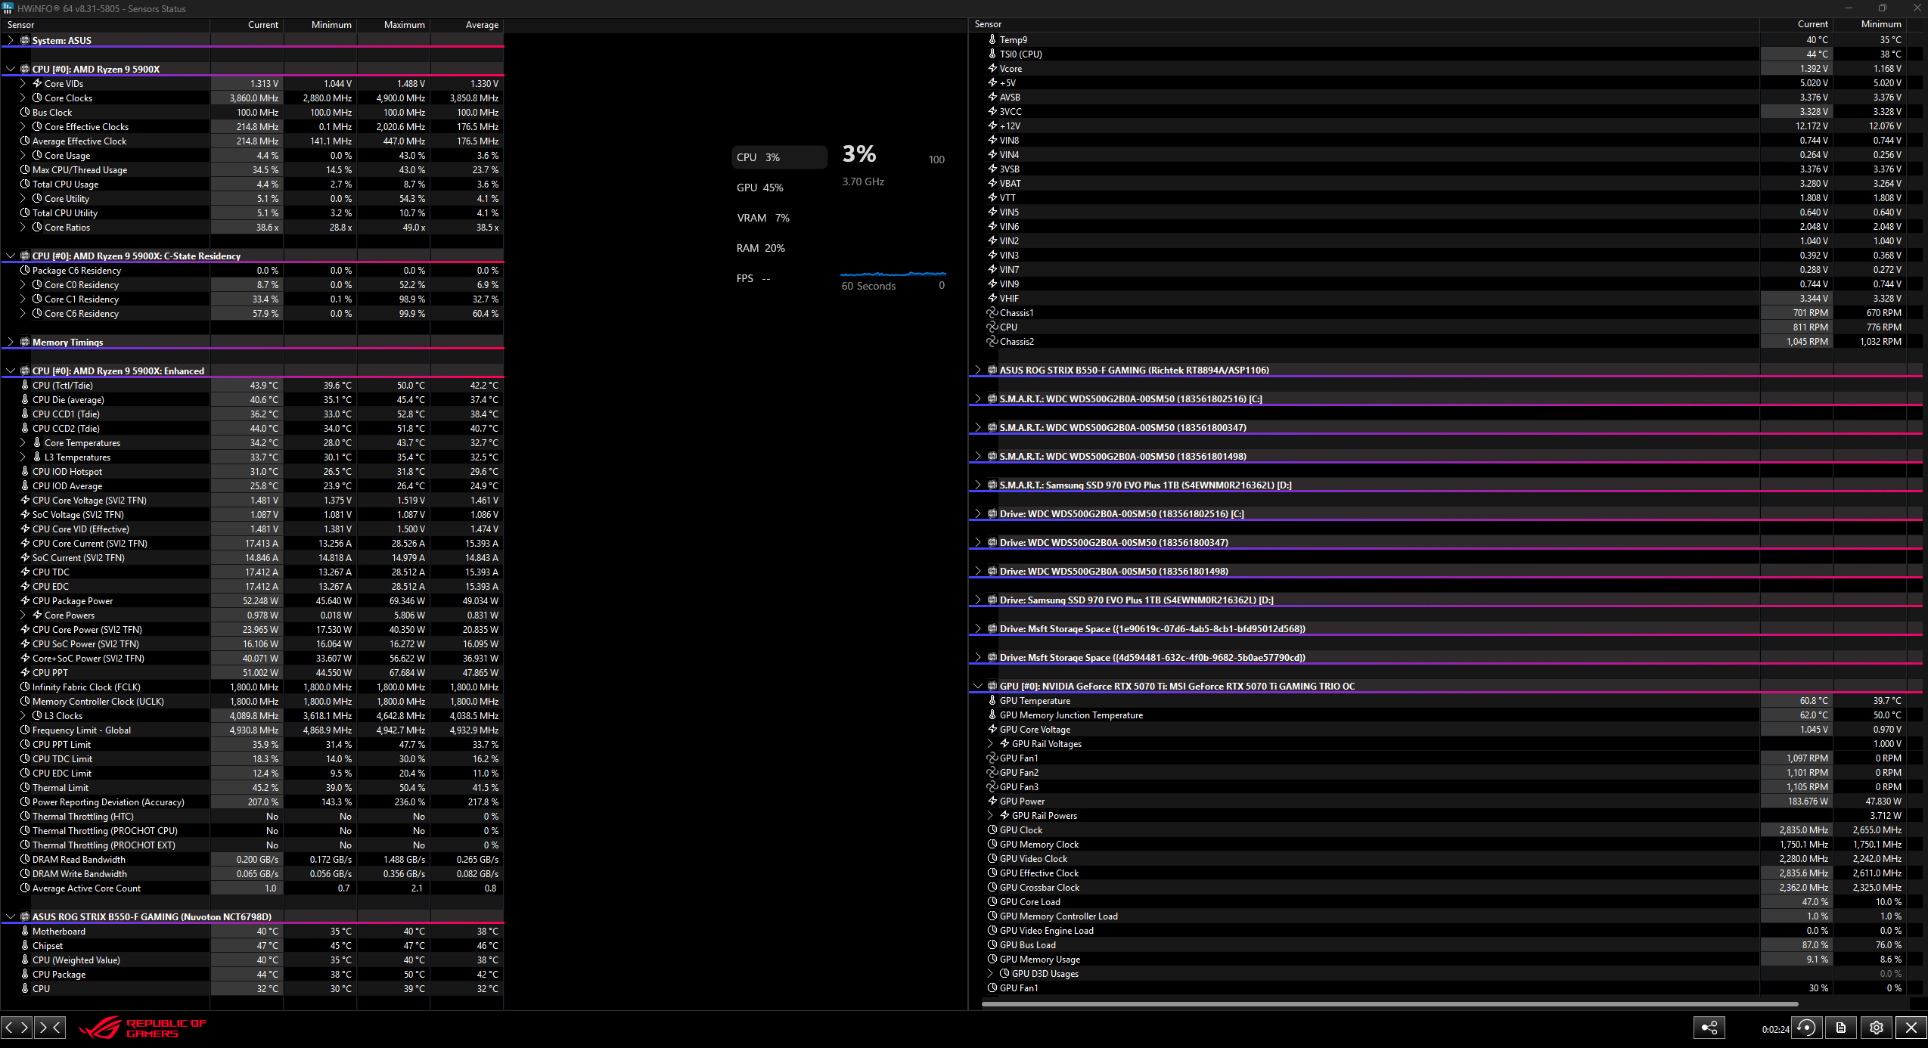1928x1048 pixels.
Task: Click the lightning icon beside CPU TDC
Action: tap(25, 572)
